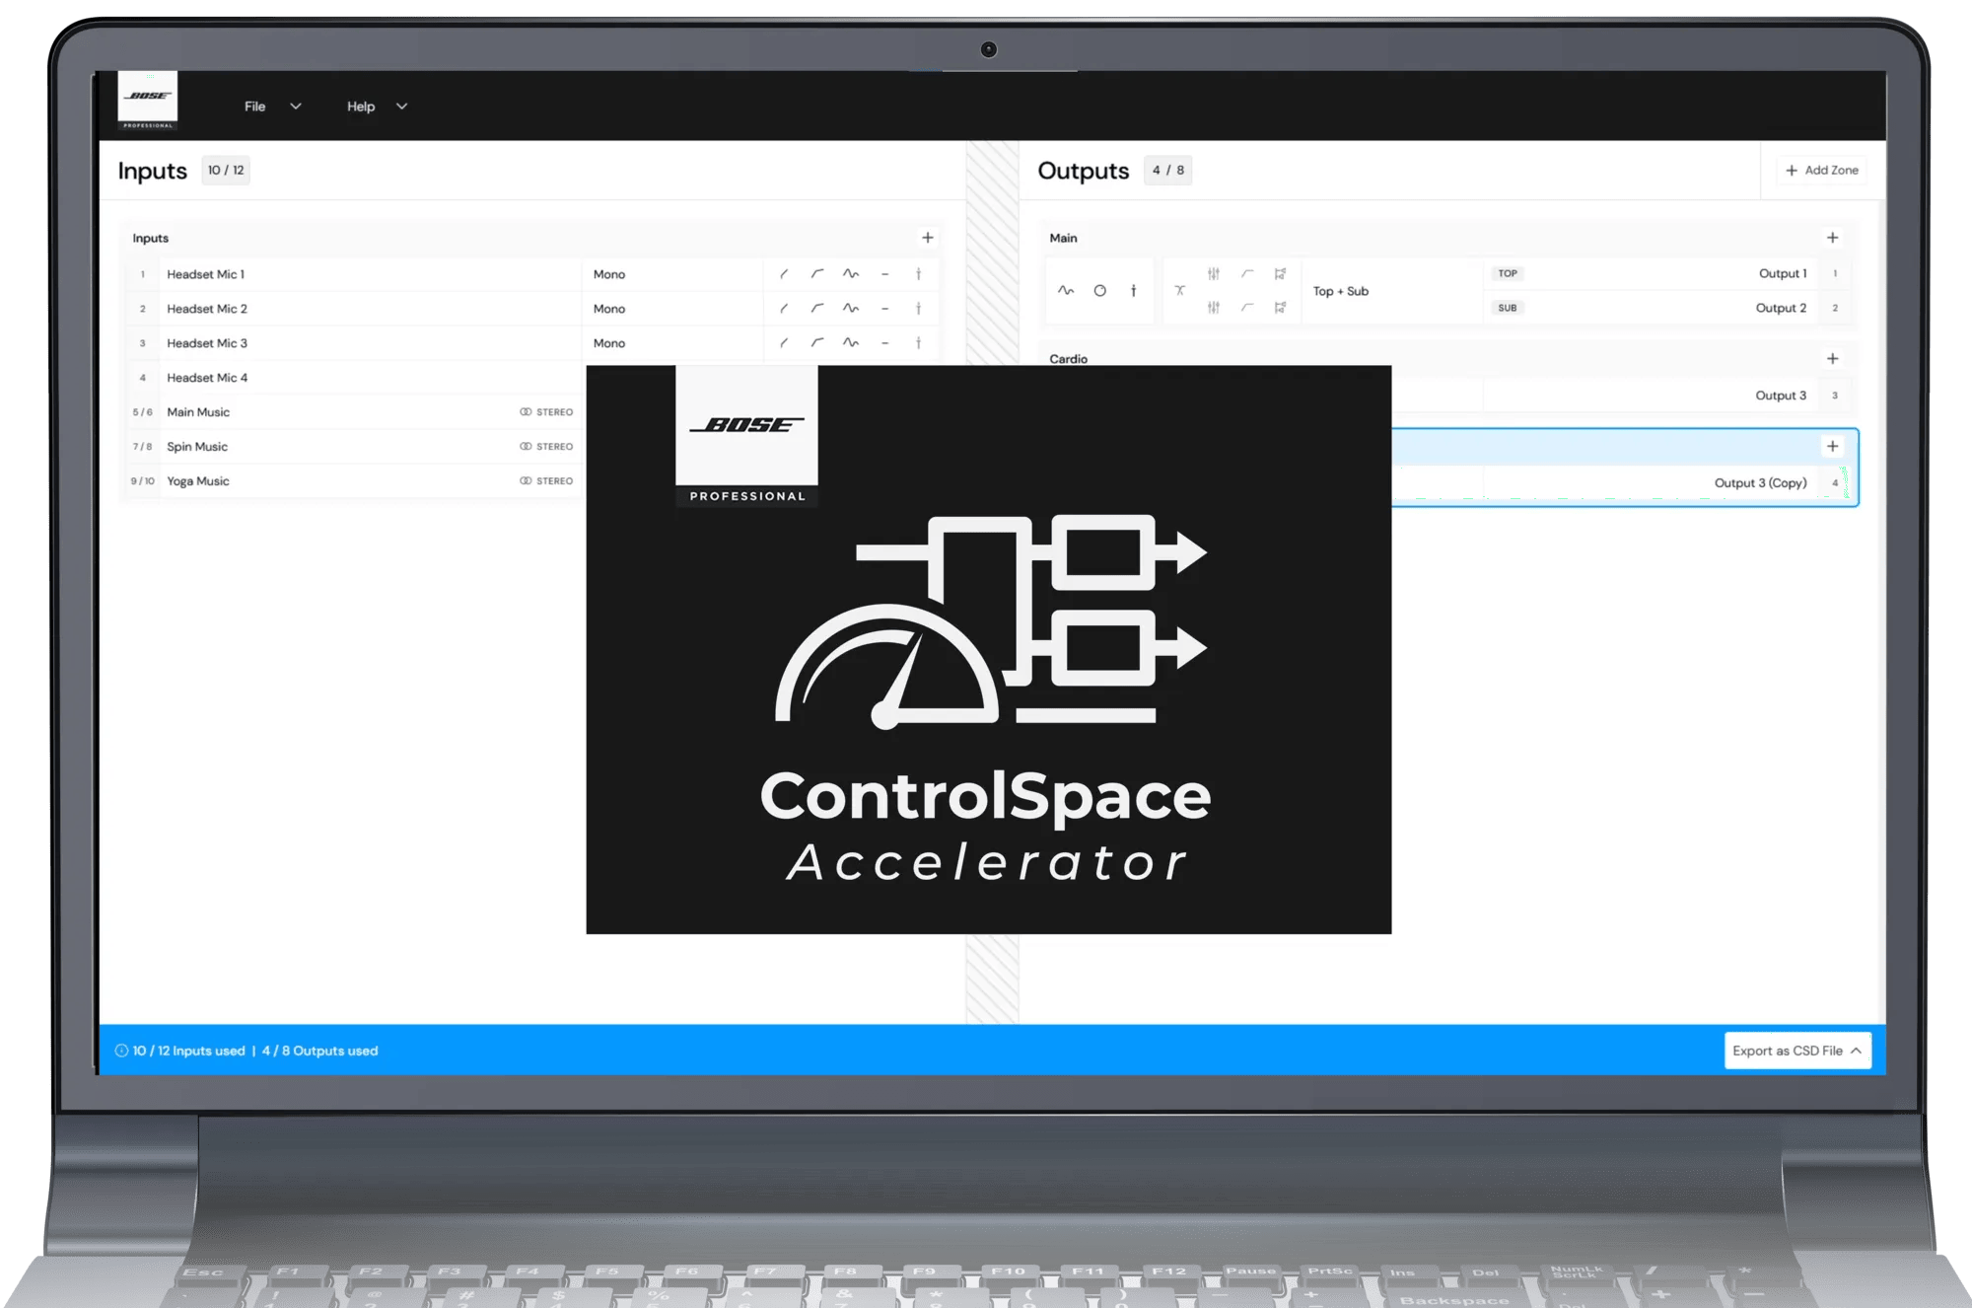Click the gain slope icon for Headset Mic 3

[x=784, y=343]
